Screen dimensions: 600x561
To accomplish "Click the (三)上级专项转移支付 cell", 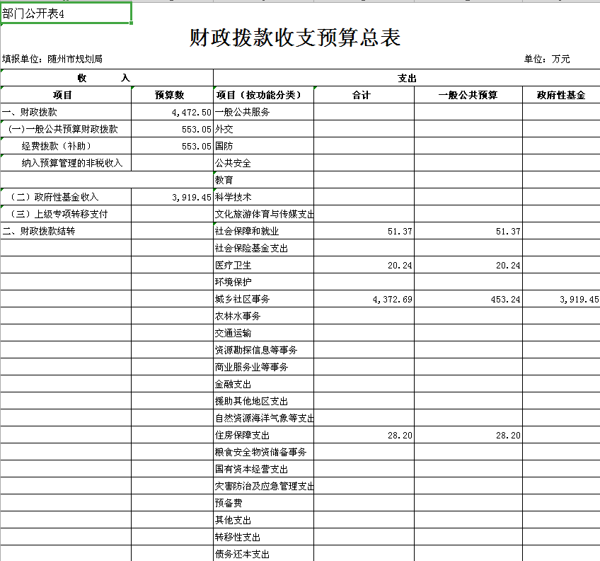I will (x=66, y=214).
